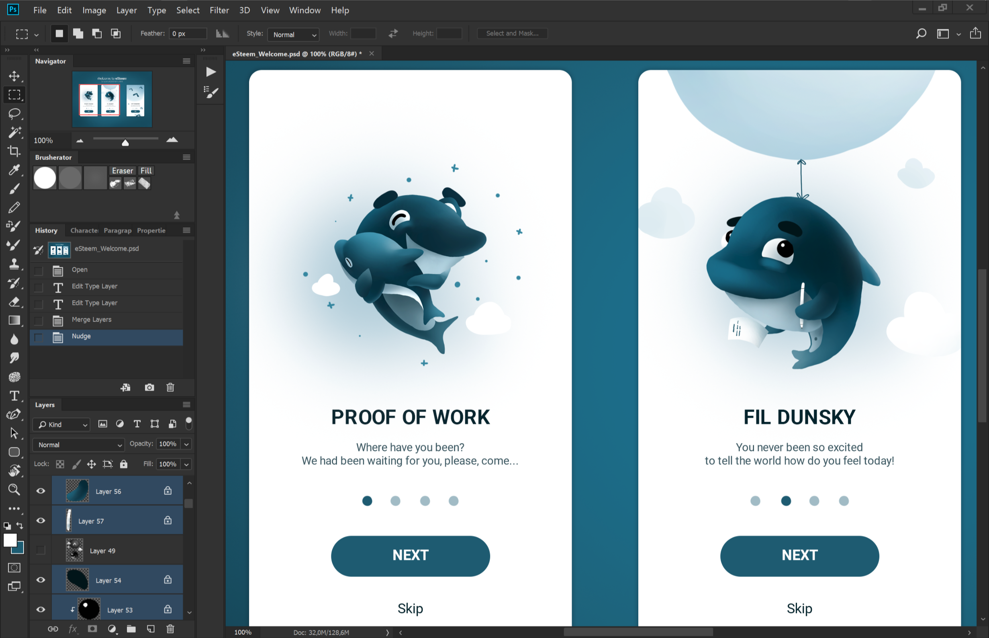Open the Style dropdown set to Normal

coord(293,35)
